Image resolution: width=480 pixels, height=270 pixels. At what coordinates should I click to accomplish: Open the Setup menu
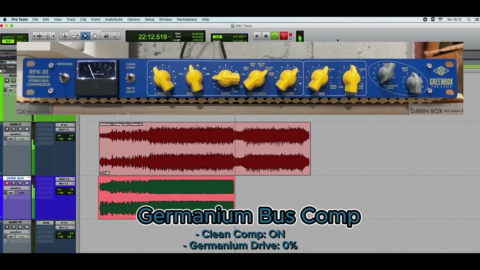(x=150, y=19)
